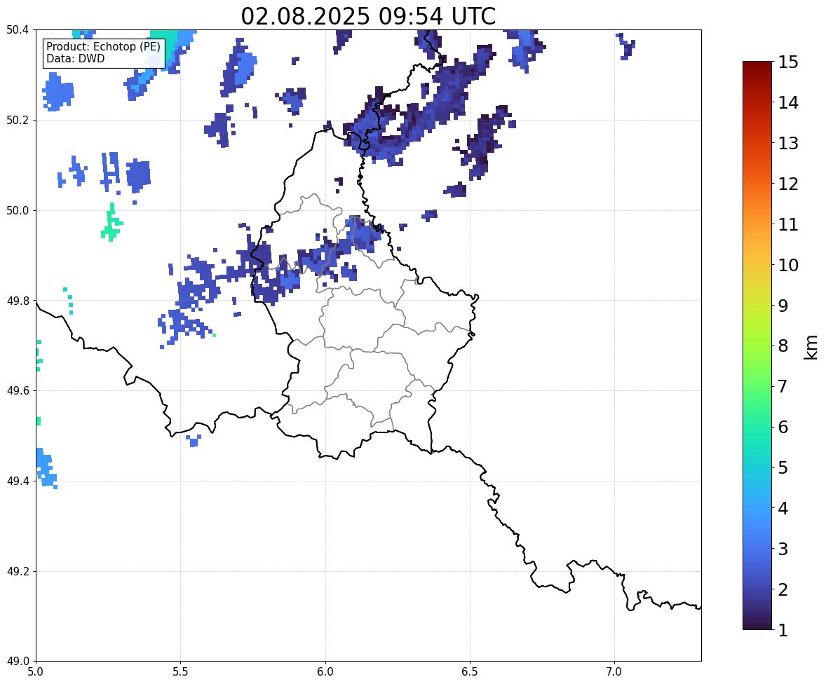The image size is (826, 684).
Task: Click the colorbar label '10'
Action: click(788, 265)
